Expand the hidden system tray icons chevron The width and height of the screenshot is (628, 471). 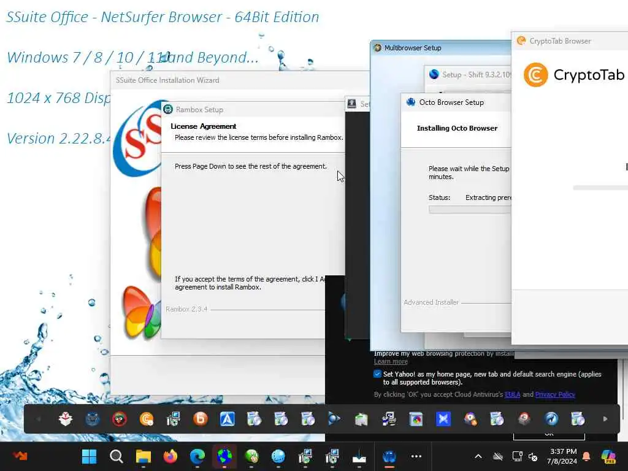pyautogui.click(x=478, y=456)
